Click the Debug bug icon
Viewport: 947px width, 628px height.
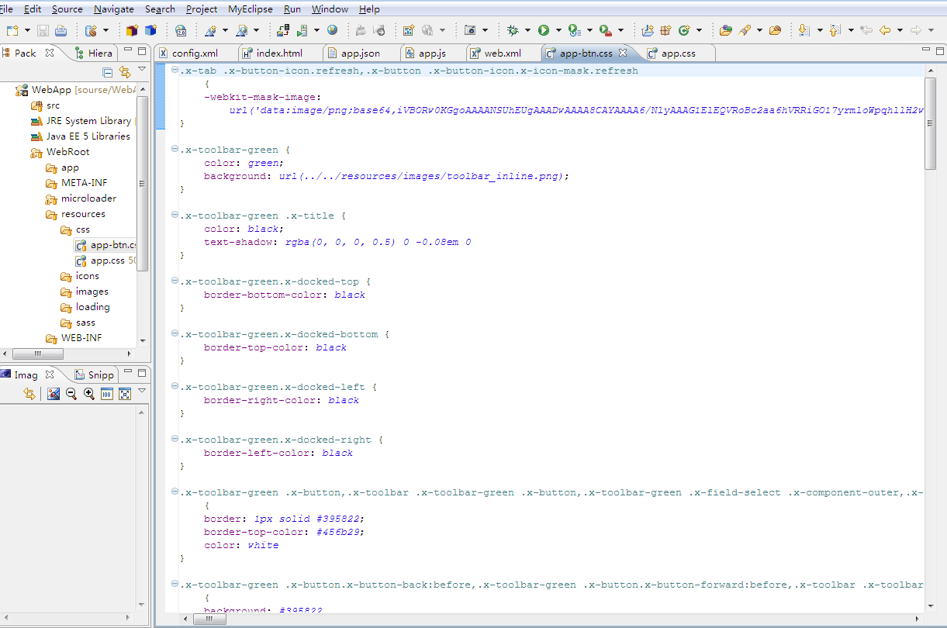click(x=513, y=30)
